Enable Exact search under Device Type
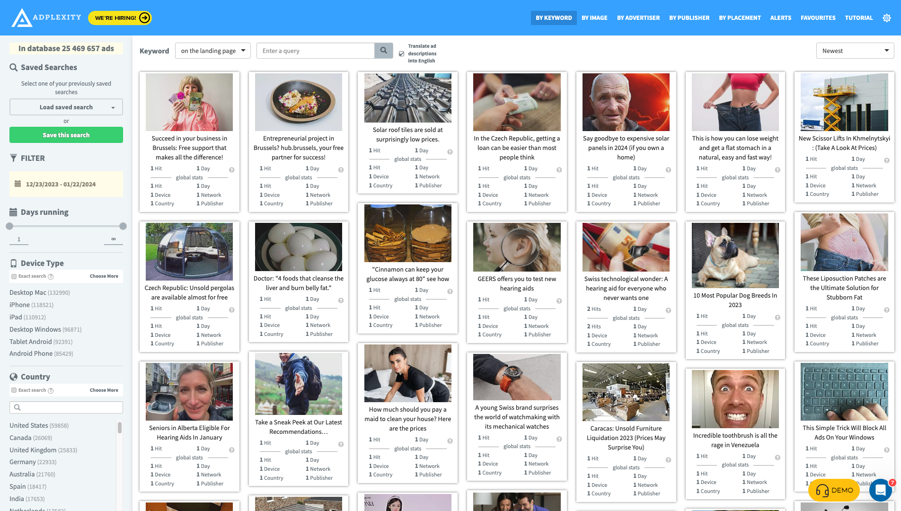Screen dimensions: 901x511 (14, 276)
